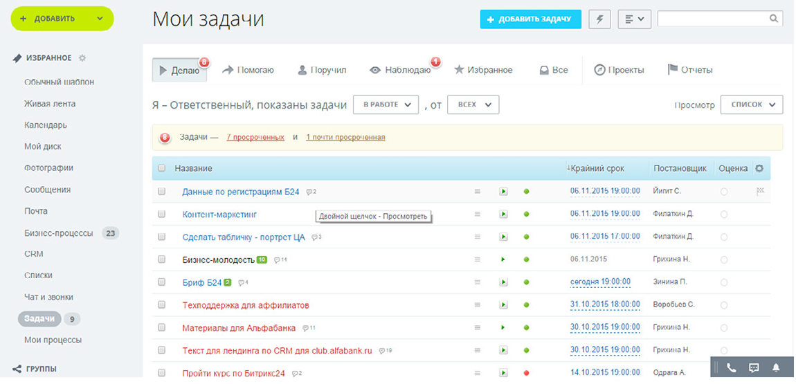Open deadline 31.10.2015 18:00:00 link
796x384 pixels.
pyautogui.click(x=605, y=304)
